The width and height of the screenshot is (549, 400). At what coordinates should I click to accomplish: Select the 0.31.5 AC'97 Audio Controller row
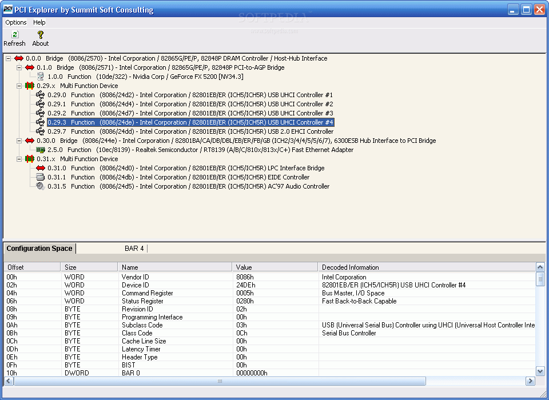(188, 186)
